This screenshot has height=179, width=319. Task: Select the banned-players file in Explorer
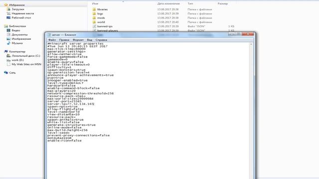click(108, 31)
